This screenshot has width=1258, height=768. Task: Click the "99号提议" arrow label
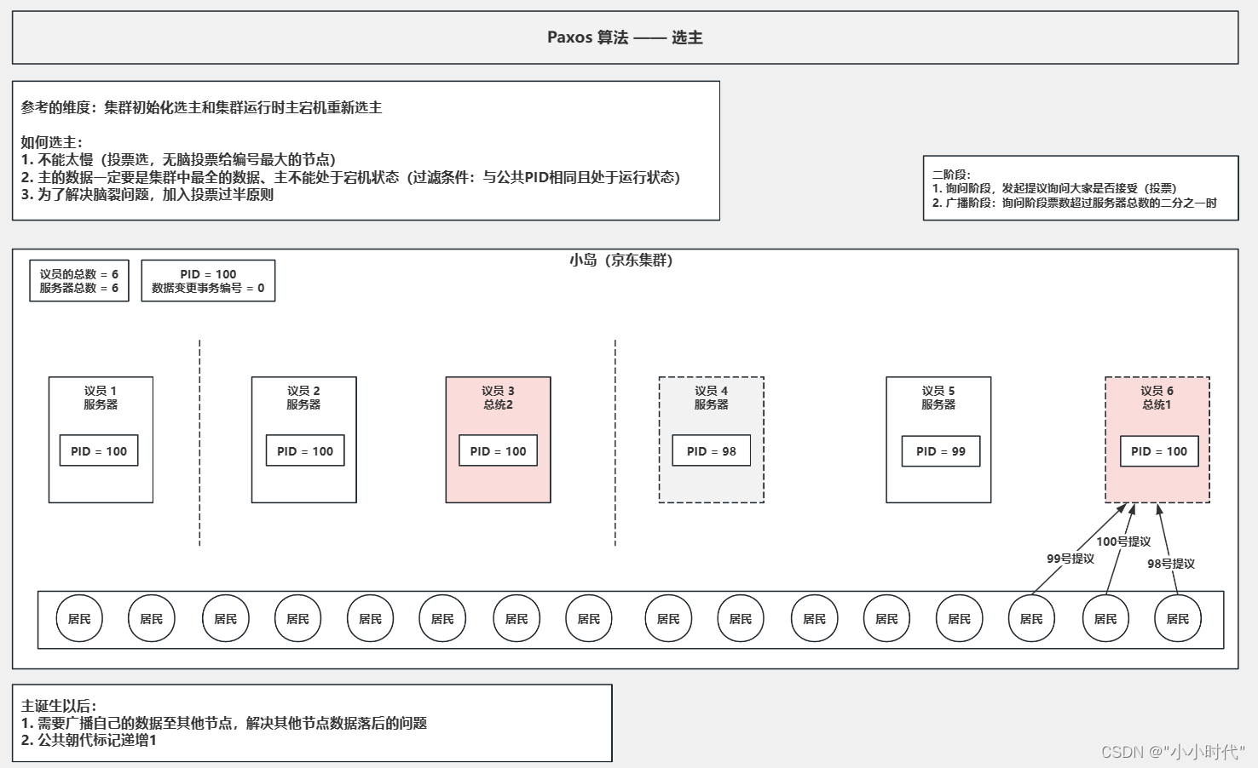[1070, 559]
